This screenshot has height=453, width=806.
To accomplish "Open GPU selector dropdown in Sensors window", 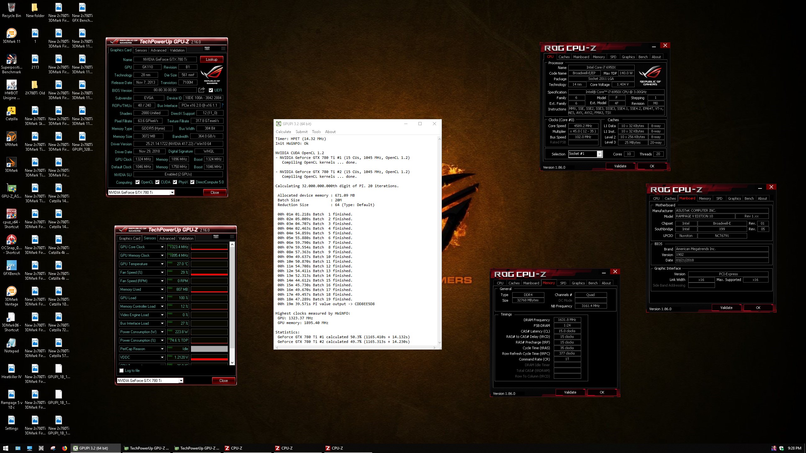I will coord(181,380).
